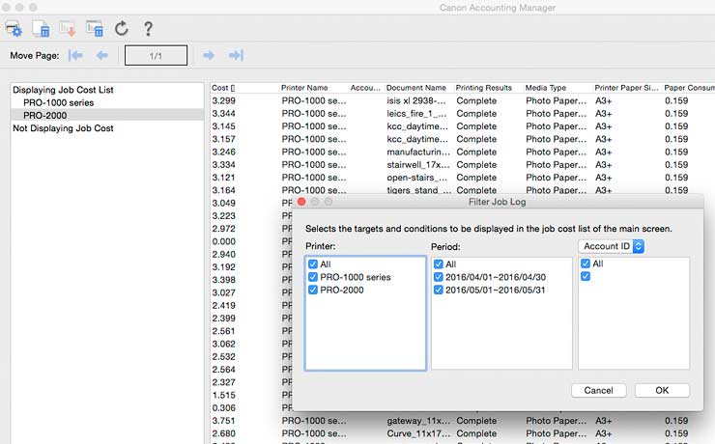The width and height of the screenshot is (715, 444).
Task: Select Not Displaying Job Cost tree item
Action: (63, 128)
